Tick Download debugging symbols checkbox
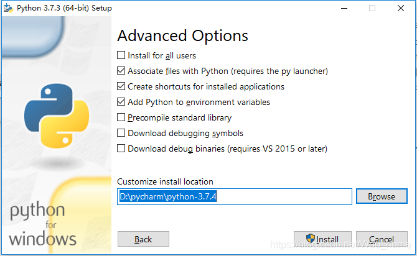Viewport: 417px width, 256px height. 121,133
